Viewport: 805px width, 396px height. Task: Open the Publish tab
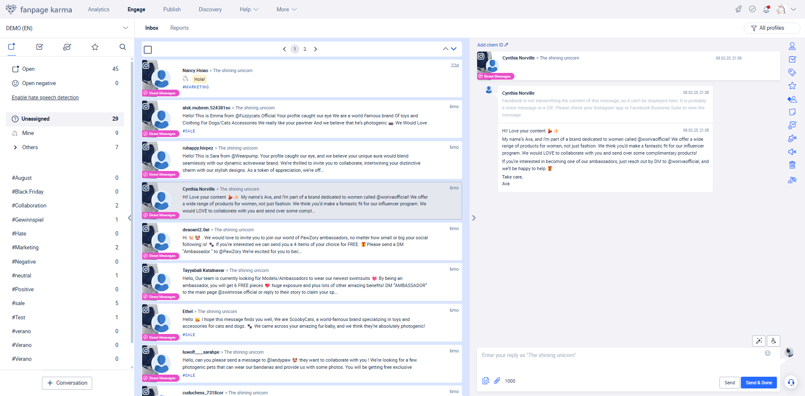pyautogui.click(x=172, y=9)
